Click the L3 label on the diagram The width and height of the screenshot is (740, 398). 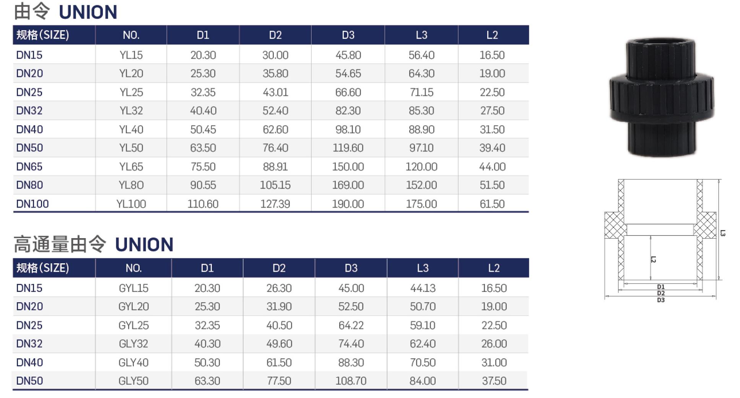pyautogui.click(x=723, y=233)
